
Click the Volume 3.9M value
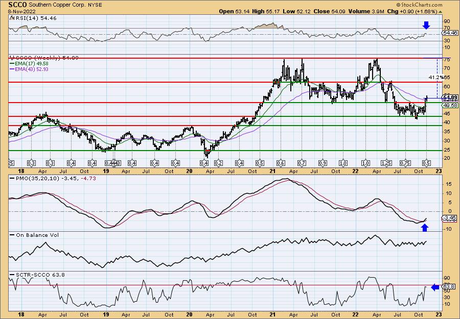pos(366,11)
